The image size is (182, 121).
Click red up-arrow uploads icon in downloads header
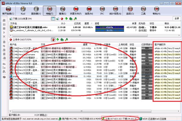pyautogui.click(x=62, y=19)
